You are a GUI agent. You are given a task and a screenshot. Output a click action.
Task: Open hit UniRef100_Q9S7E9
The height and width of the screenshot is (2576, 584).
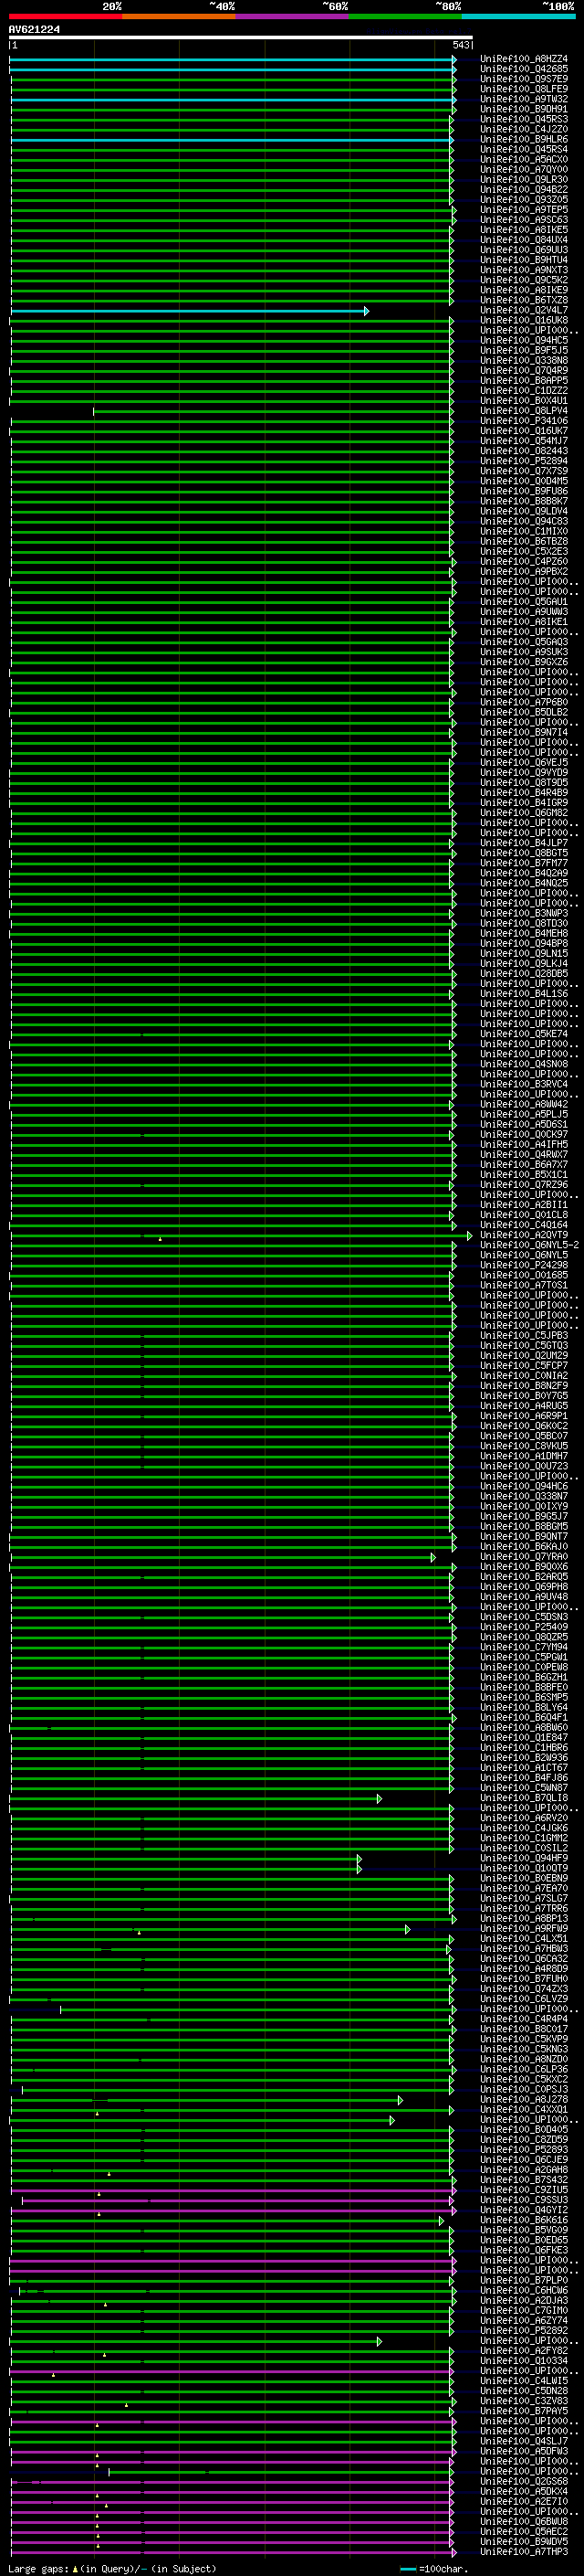coord(524,79)
